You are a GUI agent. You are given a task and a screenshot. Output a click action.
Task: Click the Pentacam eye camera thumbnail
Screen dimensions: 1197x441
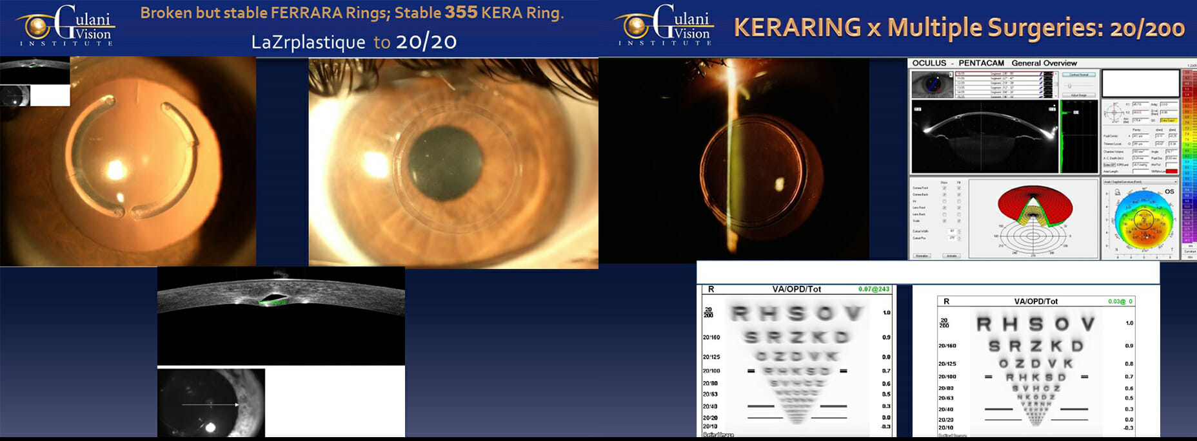[x=933, y=84]
